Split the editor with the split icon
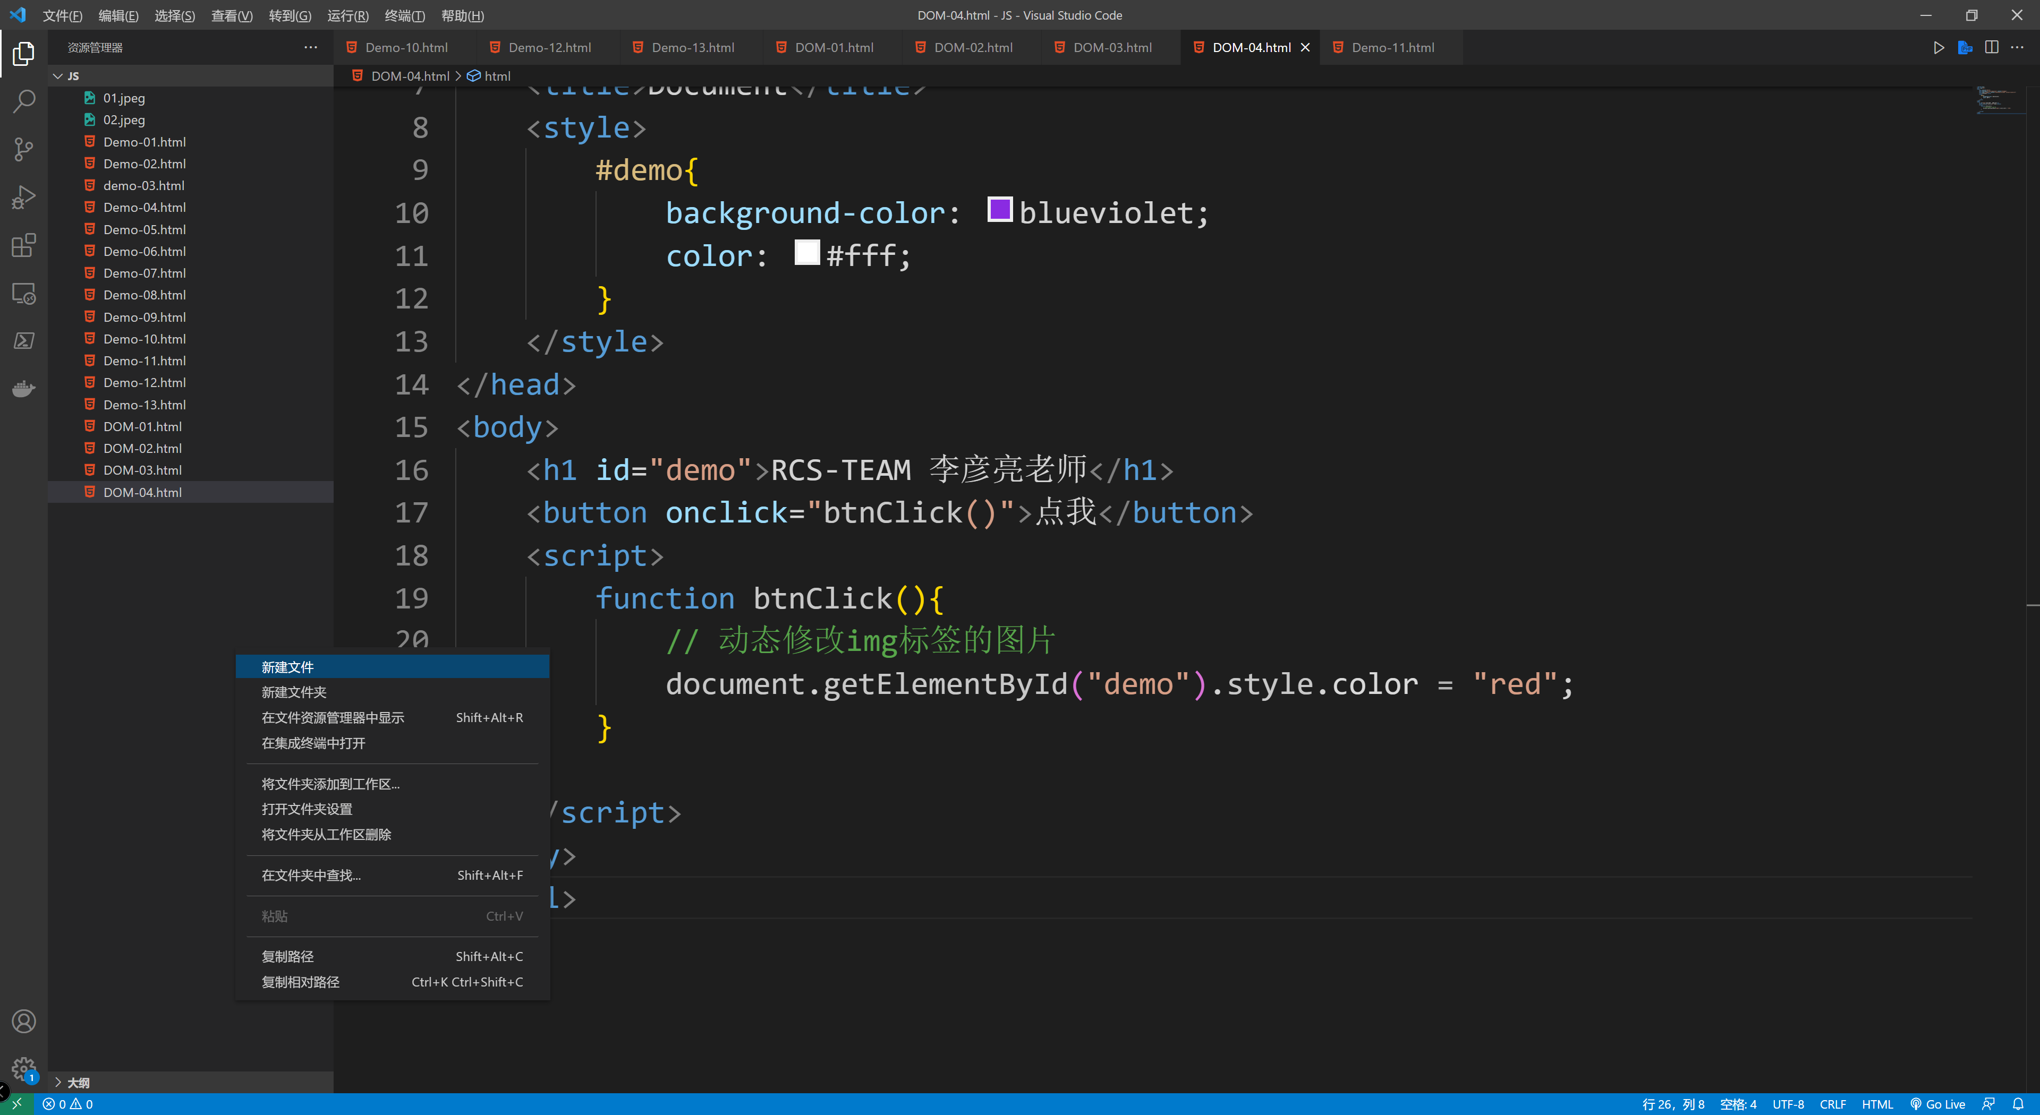Screen dimensions: 2040x1115 (1992, 47)
